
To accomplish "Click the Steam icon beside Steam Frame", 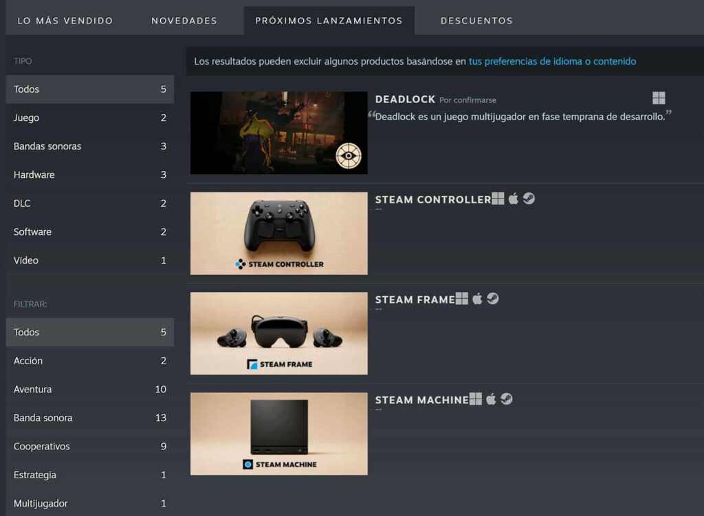I will tap(492, 299).
